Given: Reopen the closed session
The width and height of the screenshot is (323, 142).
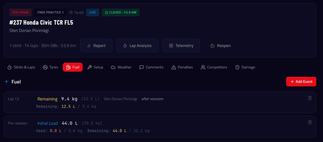Looking at the screenshot, I should 220,45.
